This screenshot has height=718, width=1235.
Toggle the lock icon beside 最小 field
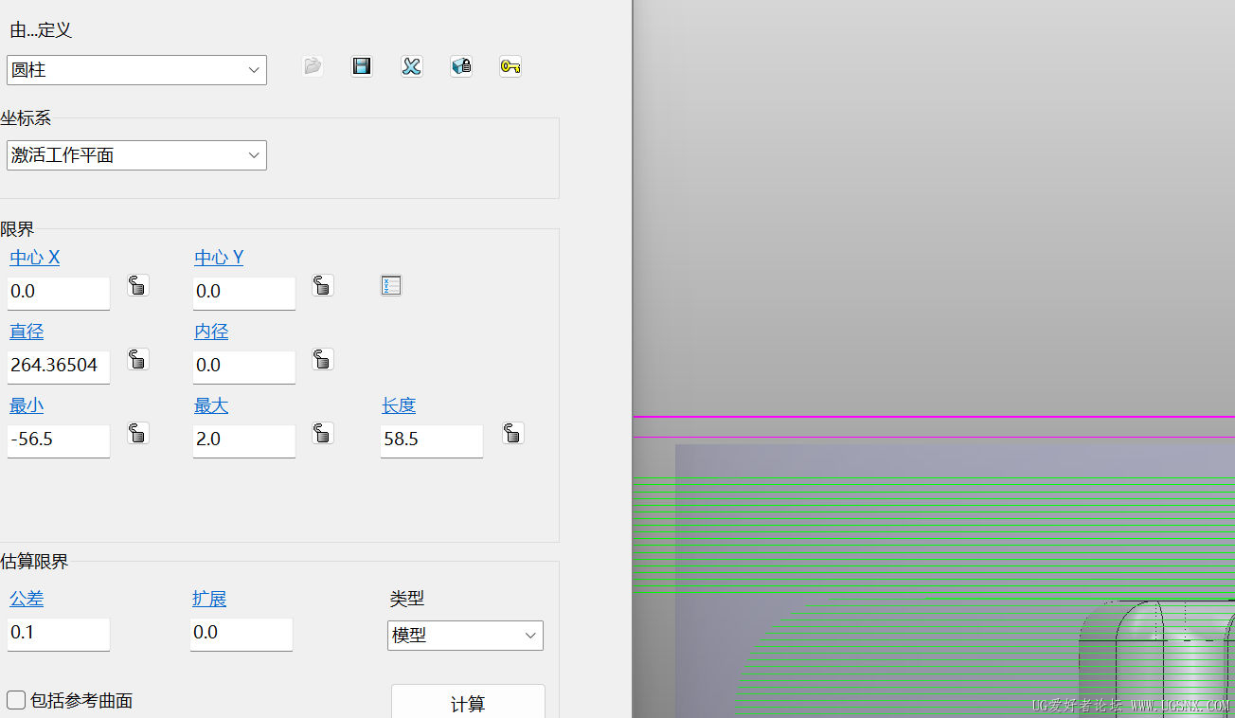pyautogui.click(x=138, y=433)
